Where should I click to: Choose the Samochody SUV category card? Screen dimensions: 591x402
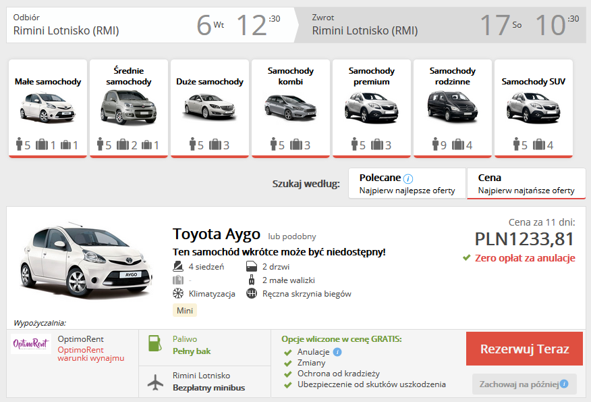click(534, 108)
